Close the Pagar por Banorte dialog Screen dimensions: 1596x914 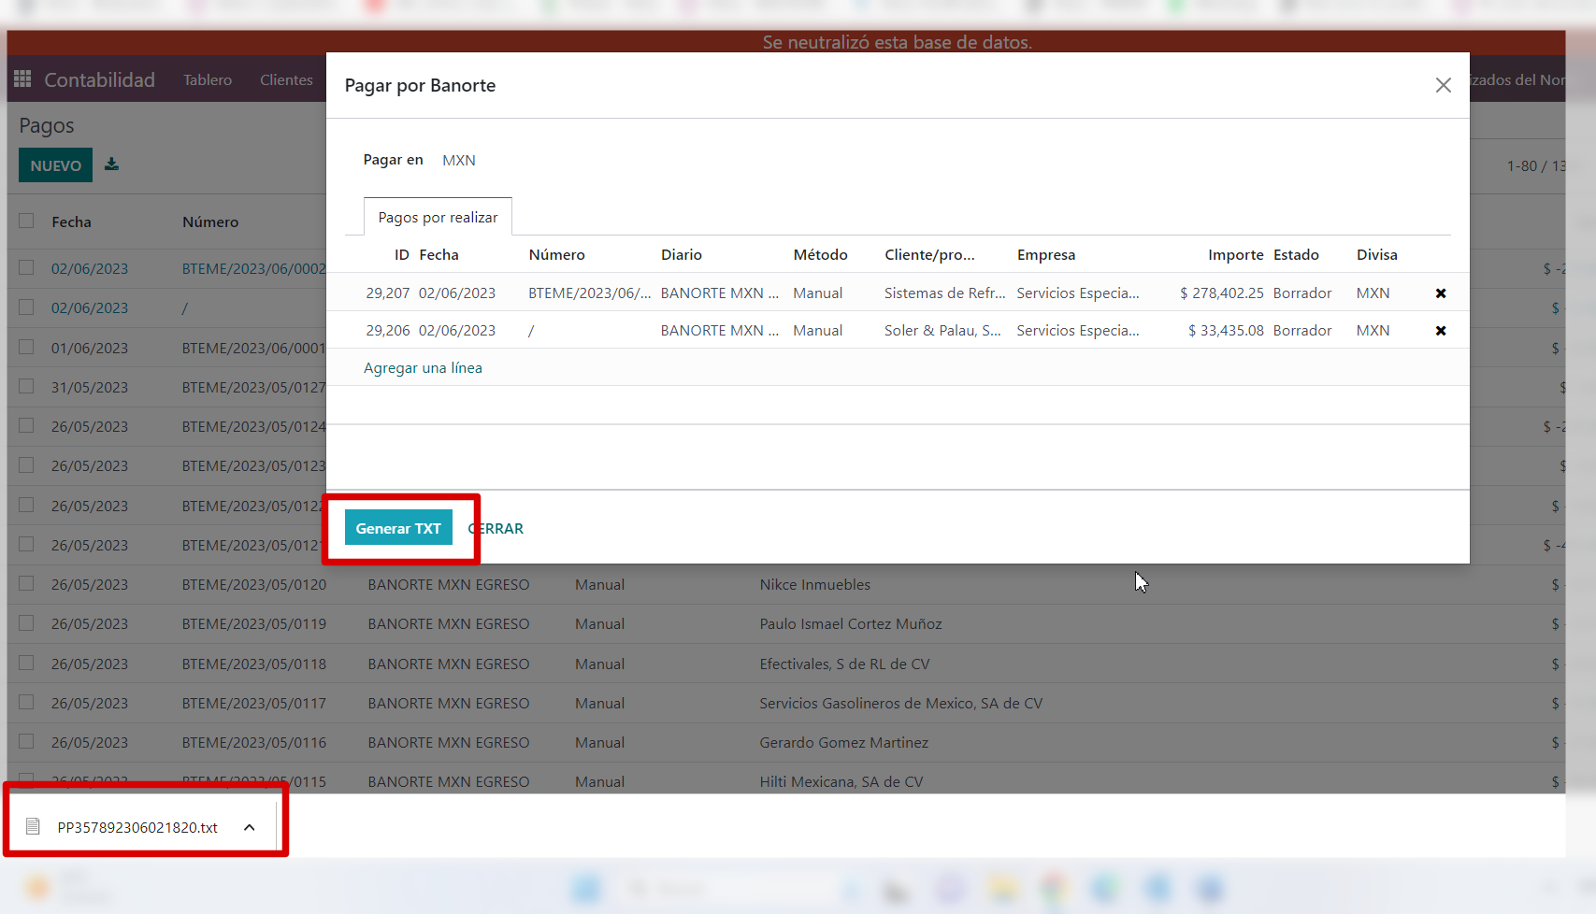coord(1443,85)
